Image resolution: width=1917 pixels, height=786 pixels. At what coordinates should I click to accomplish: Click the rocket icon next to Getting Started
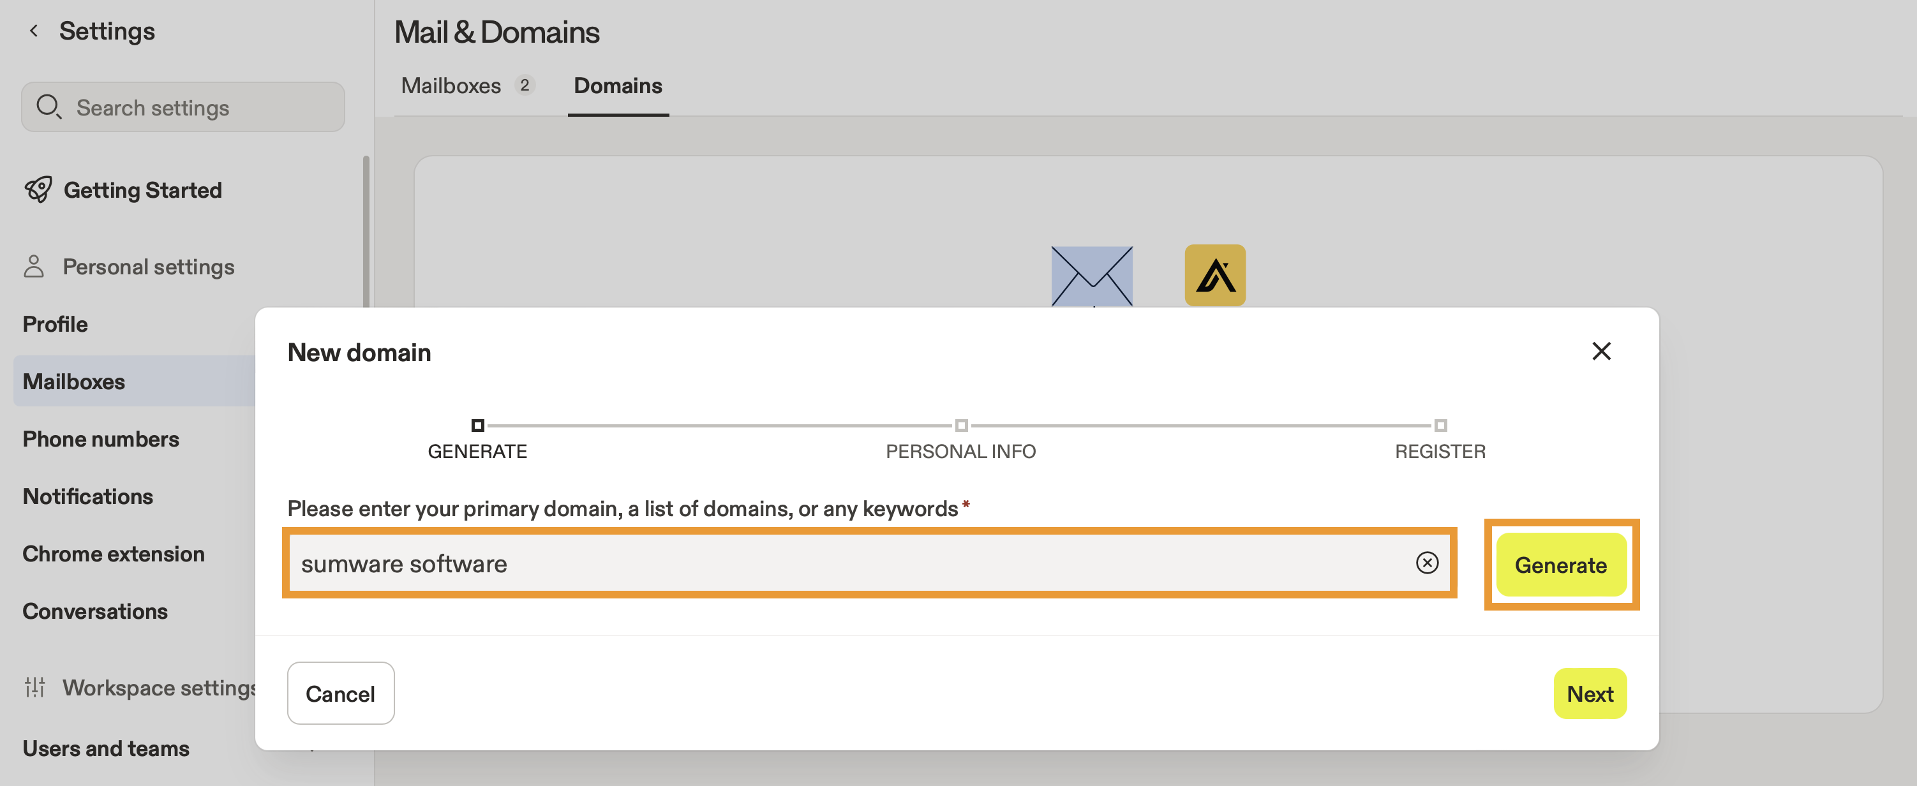pos(38,190)
